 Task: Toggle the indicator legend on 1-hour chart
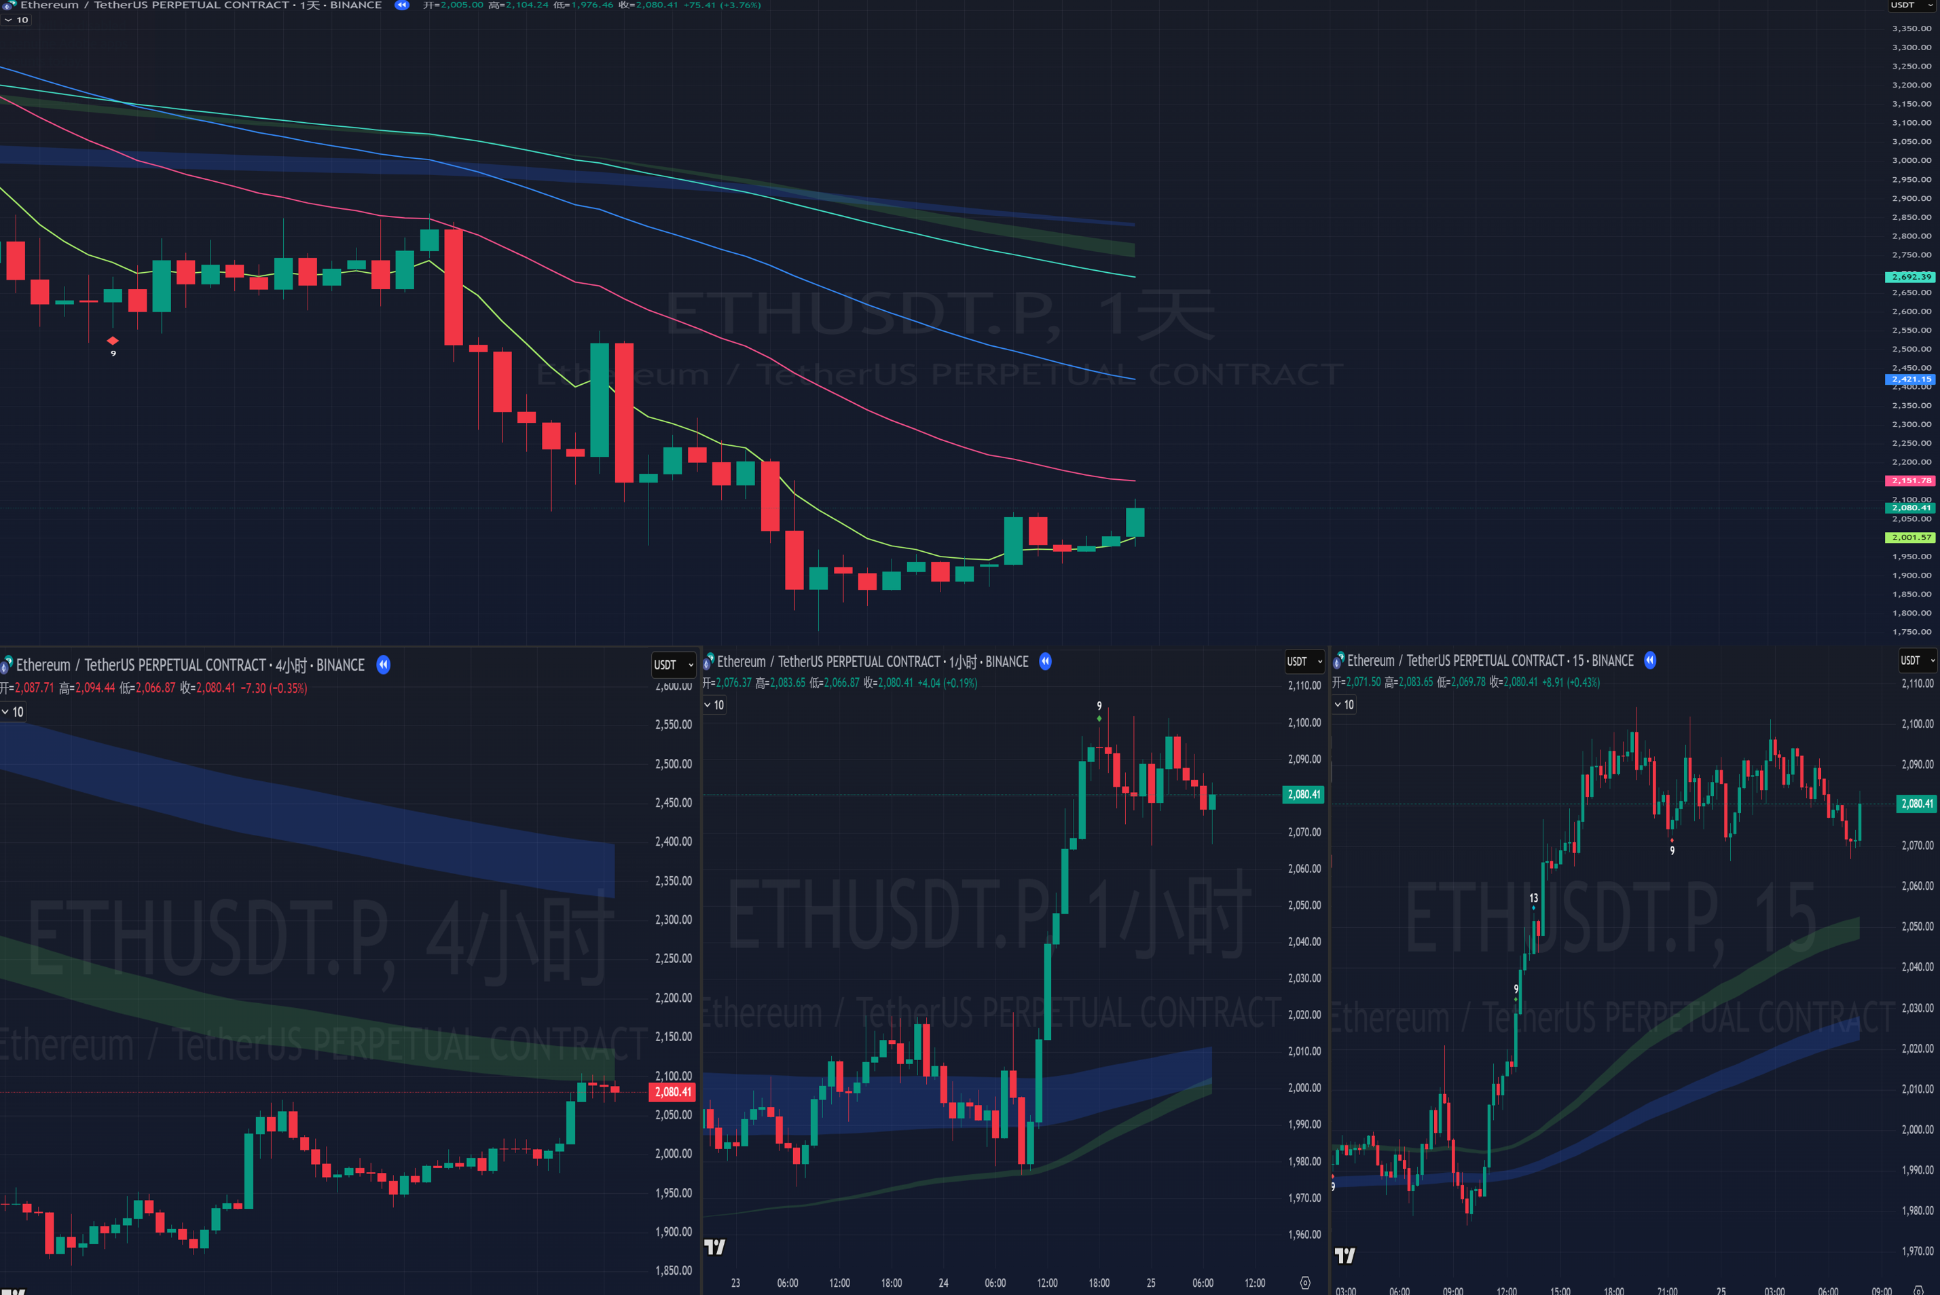tap(714, 705)
